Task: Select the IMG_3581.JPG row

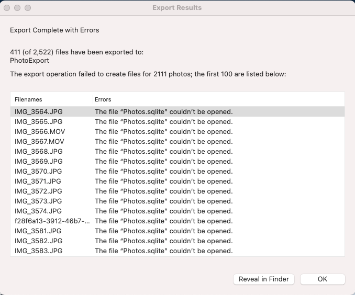Action: (177, 231)
